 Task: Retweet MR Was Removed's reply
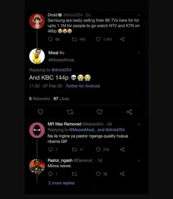(73, 149)
